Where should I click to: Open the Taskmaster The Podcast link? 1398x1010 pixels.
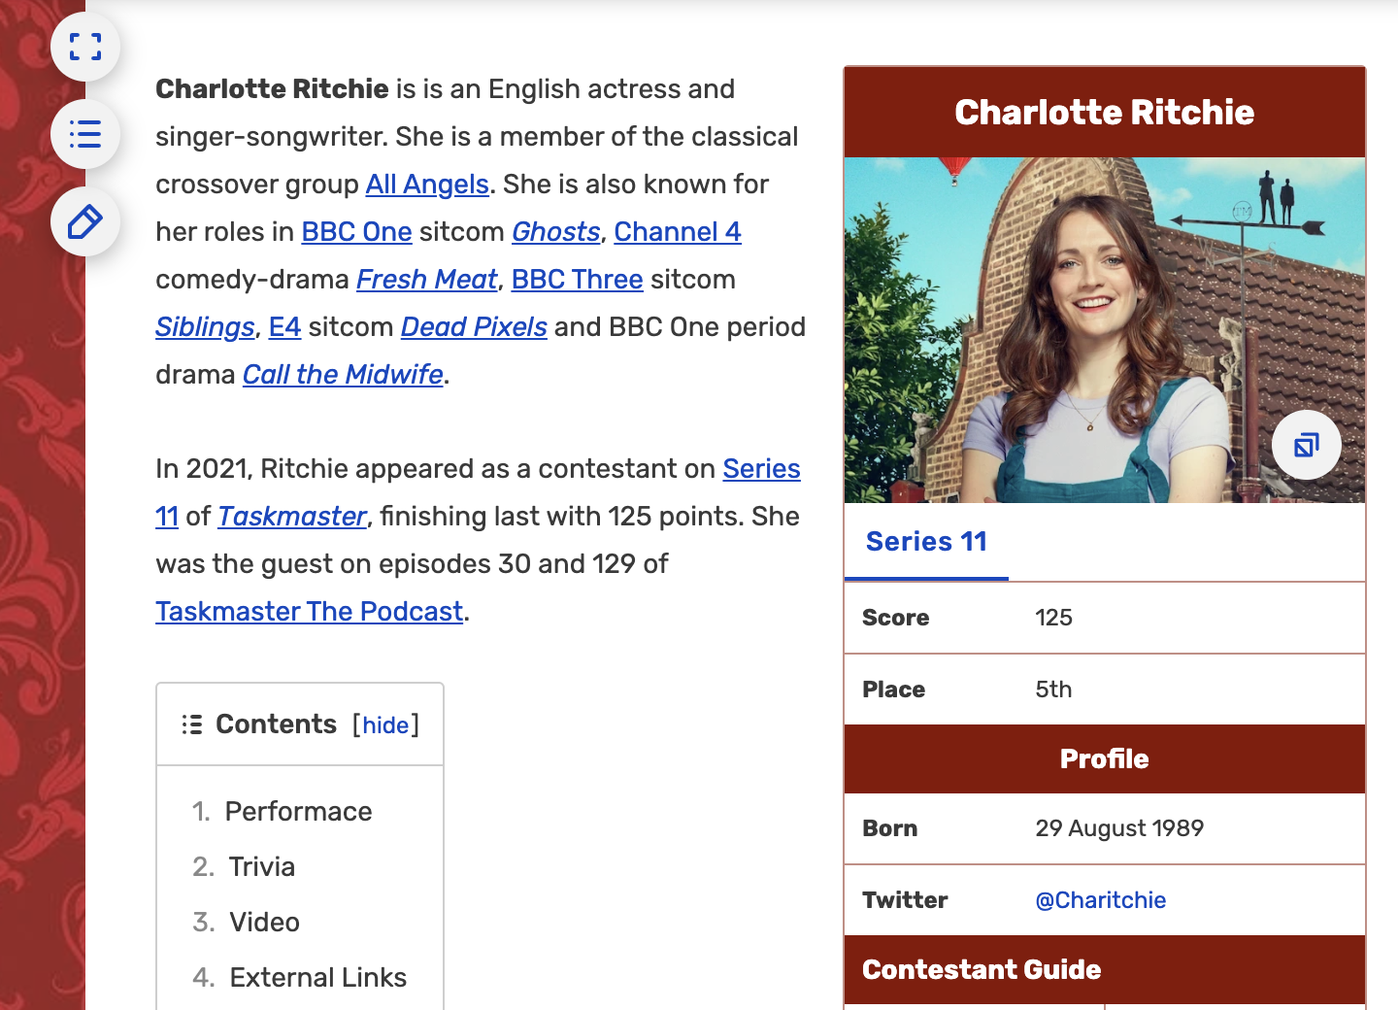[309, 612]
